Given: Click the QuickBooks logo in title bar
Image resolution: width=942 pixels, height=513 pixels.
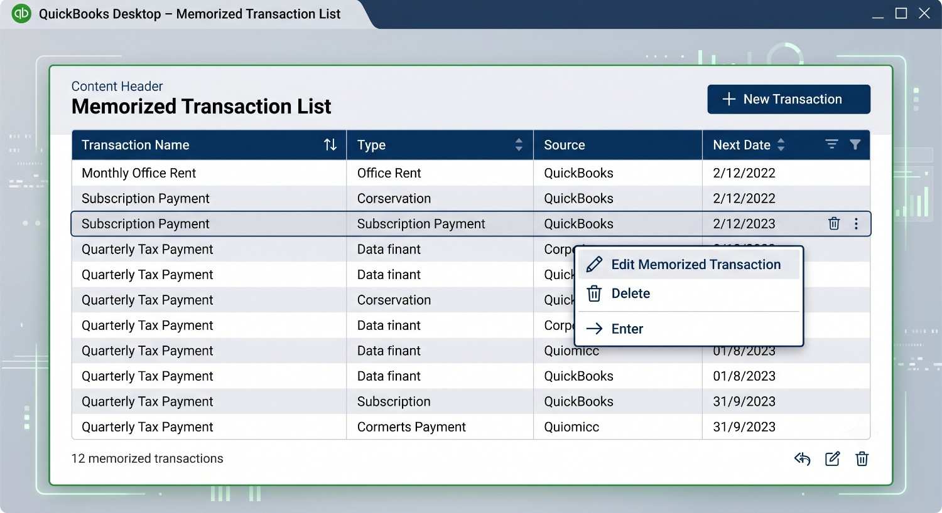Looking at the screenshot, I should point(21,13).
